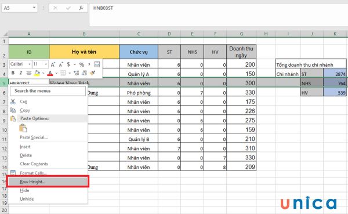Decrease font size in mini toolbar
348x214 pixels.
[61, 64]
